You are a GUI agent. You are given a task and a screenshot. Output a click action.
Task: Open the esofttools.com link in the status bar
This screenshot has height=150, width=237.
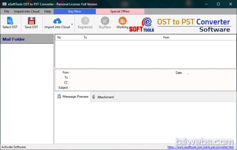click(200, 147)
